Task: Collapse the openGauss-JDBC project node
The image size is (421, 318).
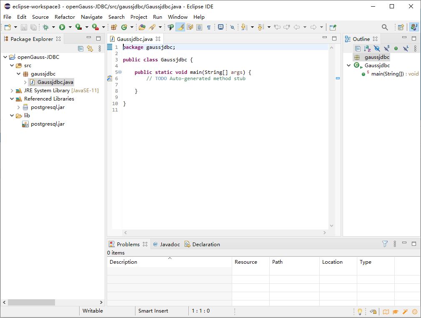Action: [5, 57]
